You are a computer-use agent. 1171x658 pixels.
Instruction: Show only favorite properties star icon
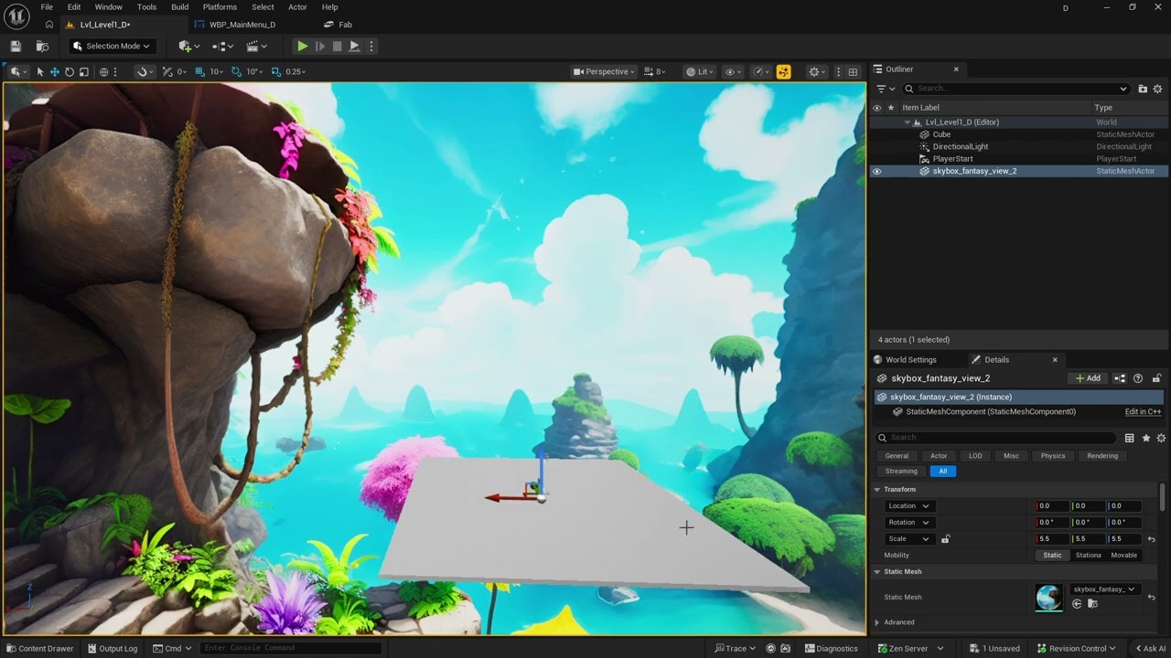coord(1145,438)
